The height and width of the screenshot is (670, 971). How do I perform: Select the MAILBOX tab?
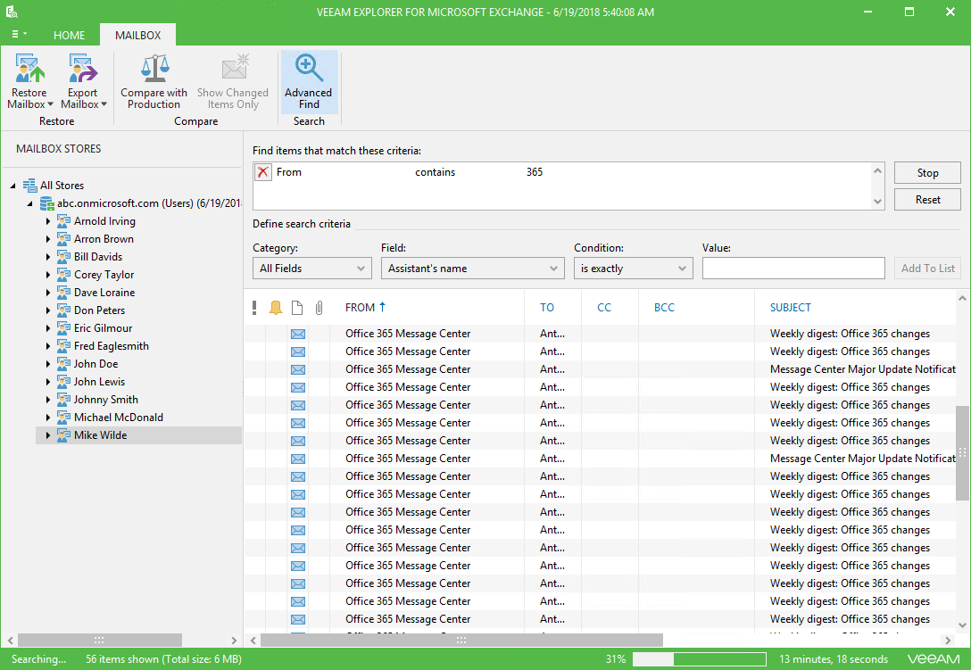[x=137, y=36]
